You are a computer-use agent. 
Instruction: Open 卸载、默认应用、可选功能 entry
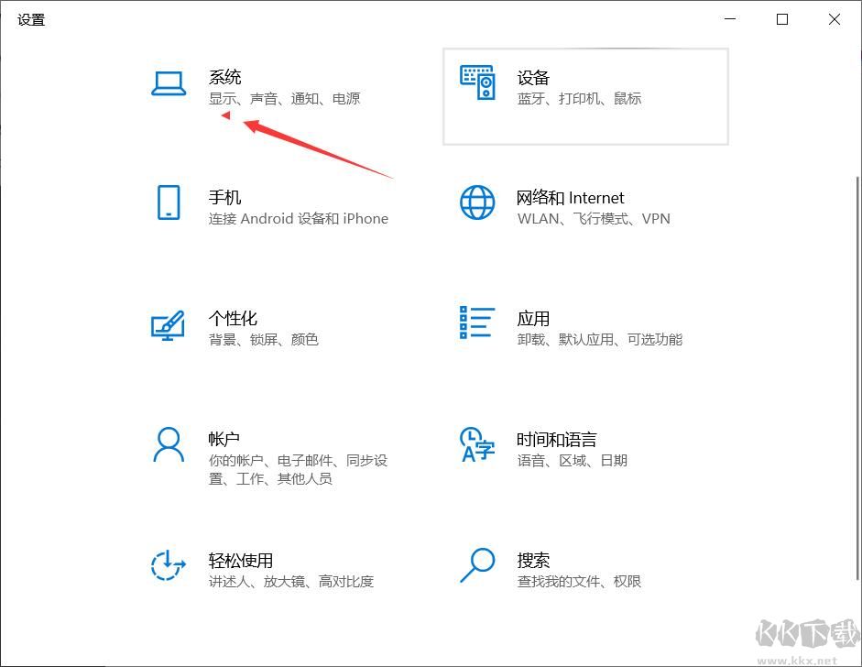pos(601,339)
